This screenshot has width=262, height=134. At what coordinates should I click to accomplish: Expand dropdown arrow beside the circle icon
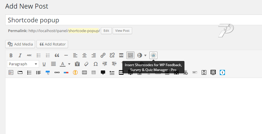click(x=145, y=55)
